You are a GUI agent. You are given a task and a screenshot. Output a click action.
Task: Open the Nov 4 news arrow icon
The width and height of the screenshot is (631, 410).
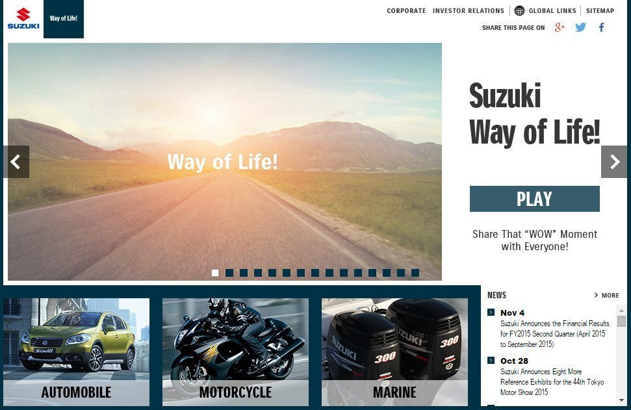(x=491, y=313)
